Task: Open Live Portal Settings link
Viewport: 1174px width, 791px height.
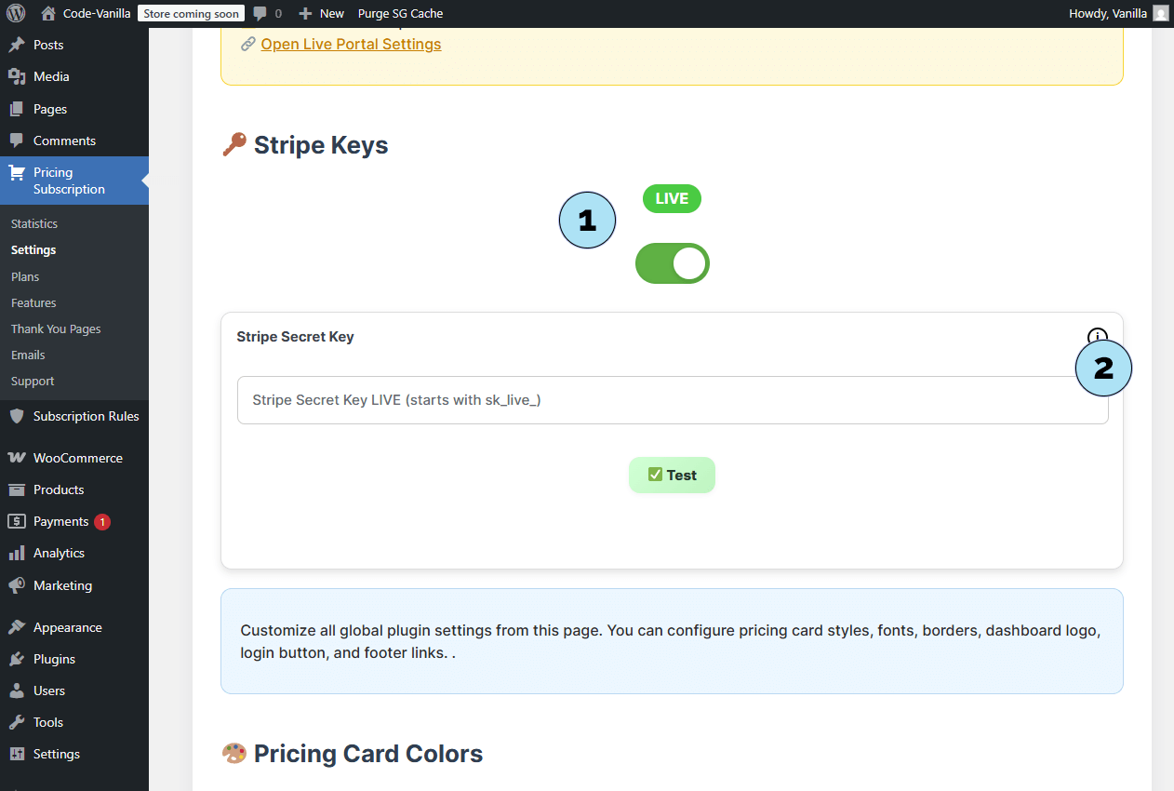Action: point(351,44)
